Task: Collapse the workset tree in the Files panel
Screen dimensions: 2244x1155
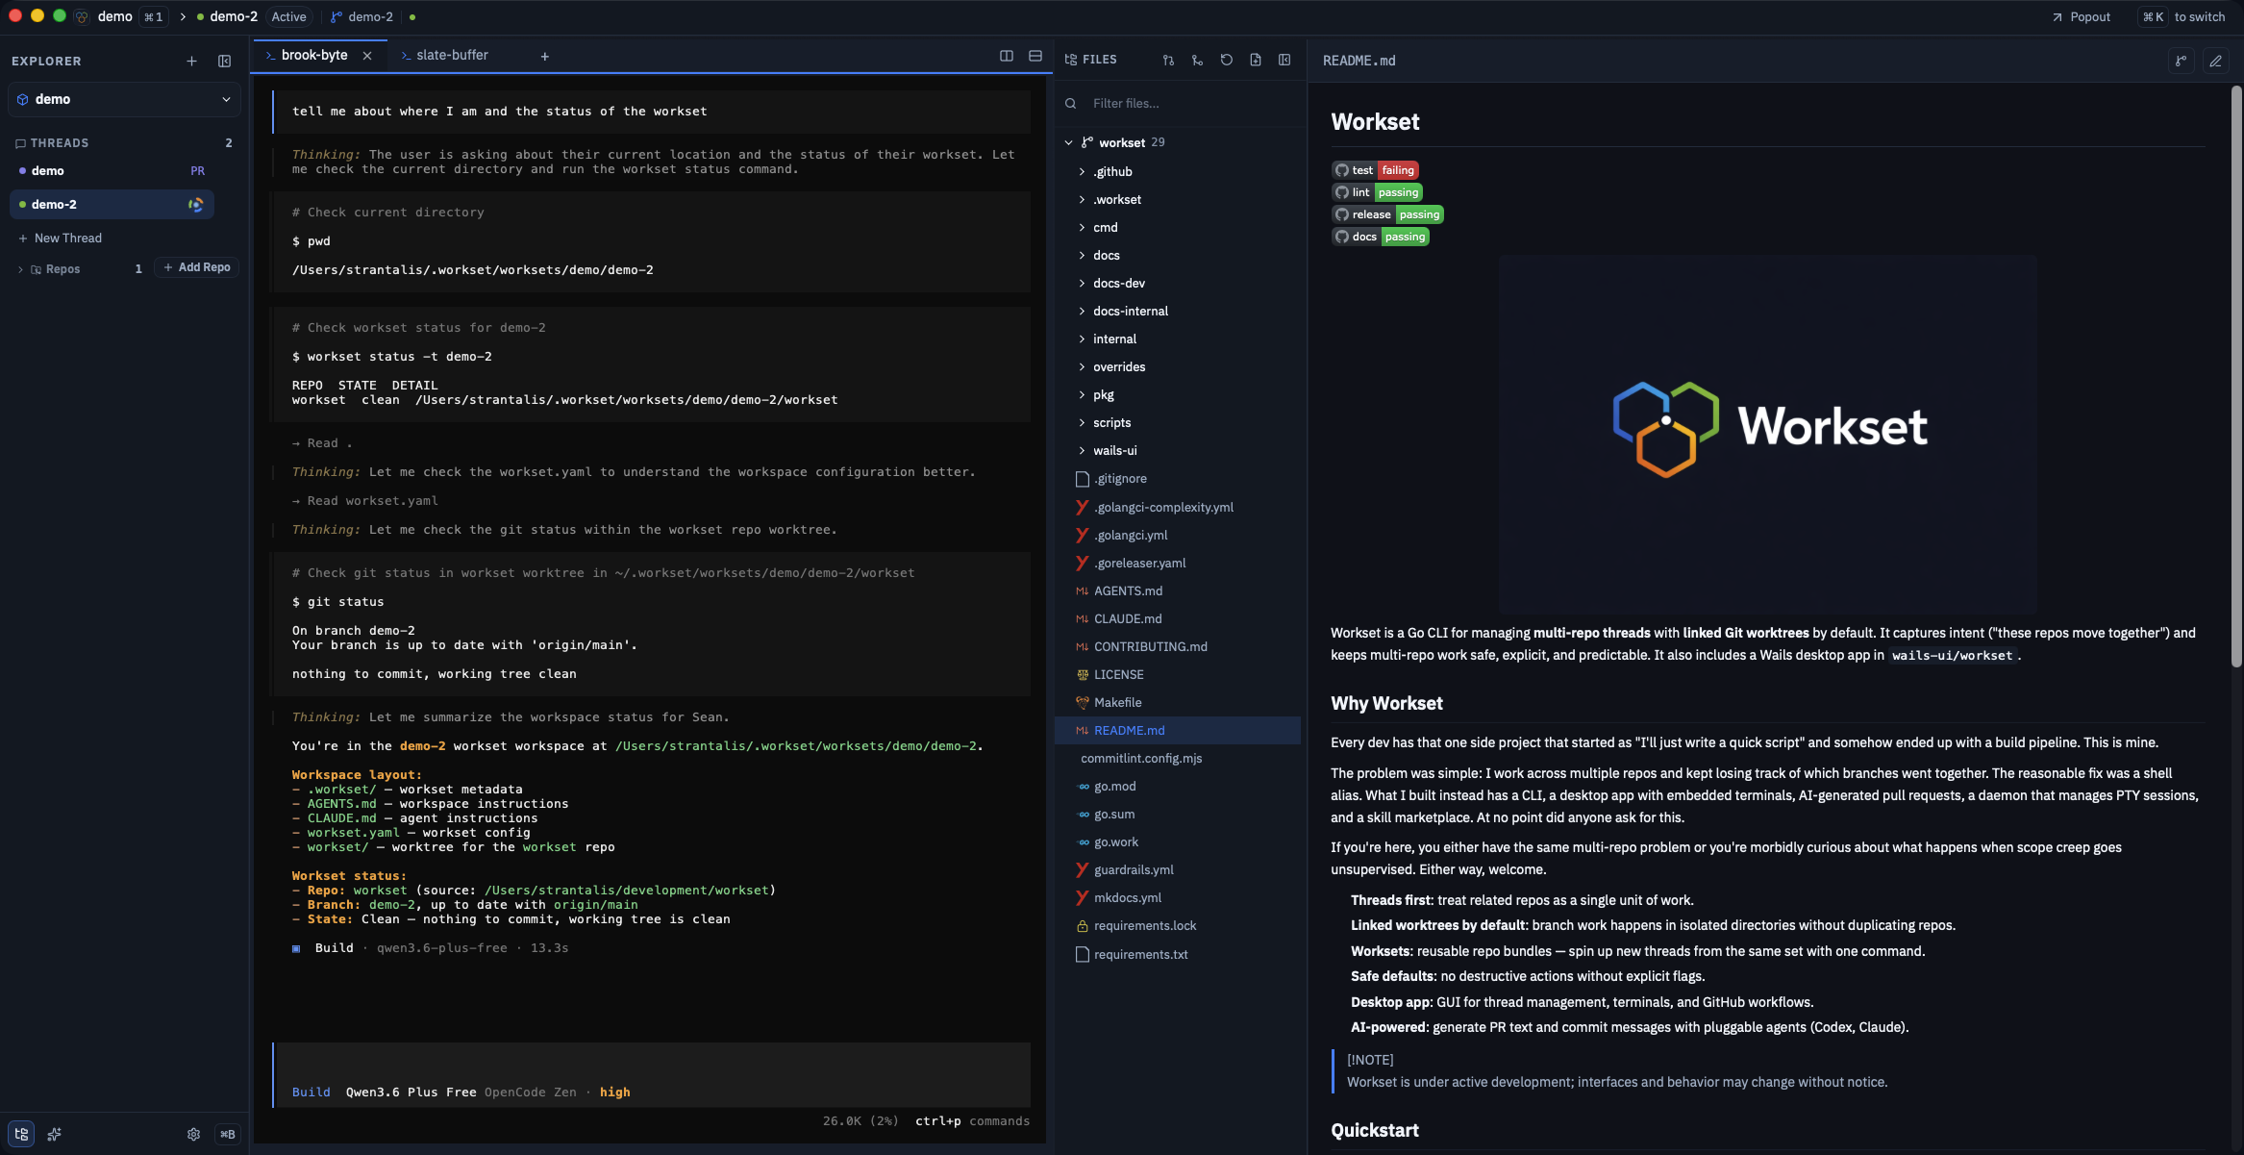Action: (1069, 142)
